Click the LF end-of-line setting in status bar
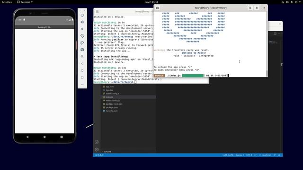 tap(255, 155)
